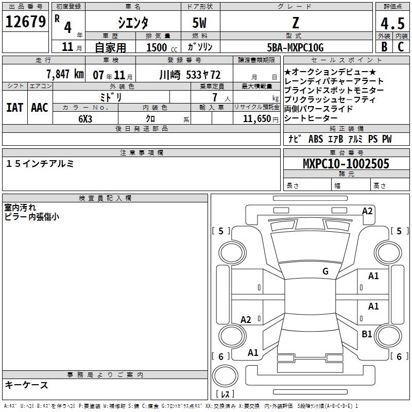The width and height of the screenshot is (412, 412).
Task: Click the キーケース note in office notice
Action: click(27, 385)
